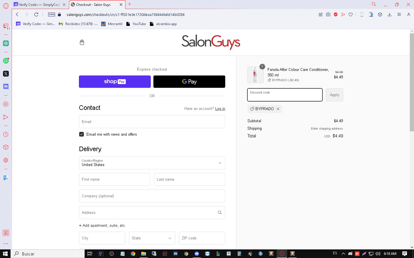Image resolution: width=414 pixels, height=258 pixels.
Task: Open WhatsApp in the Opera sidebar
Action: [x=6, y=61]
